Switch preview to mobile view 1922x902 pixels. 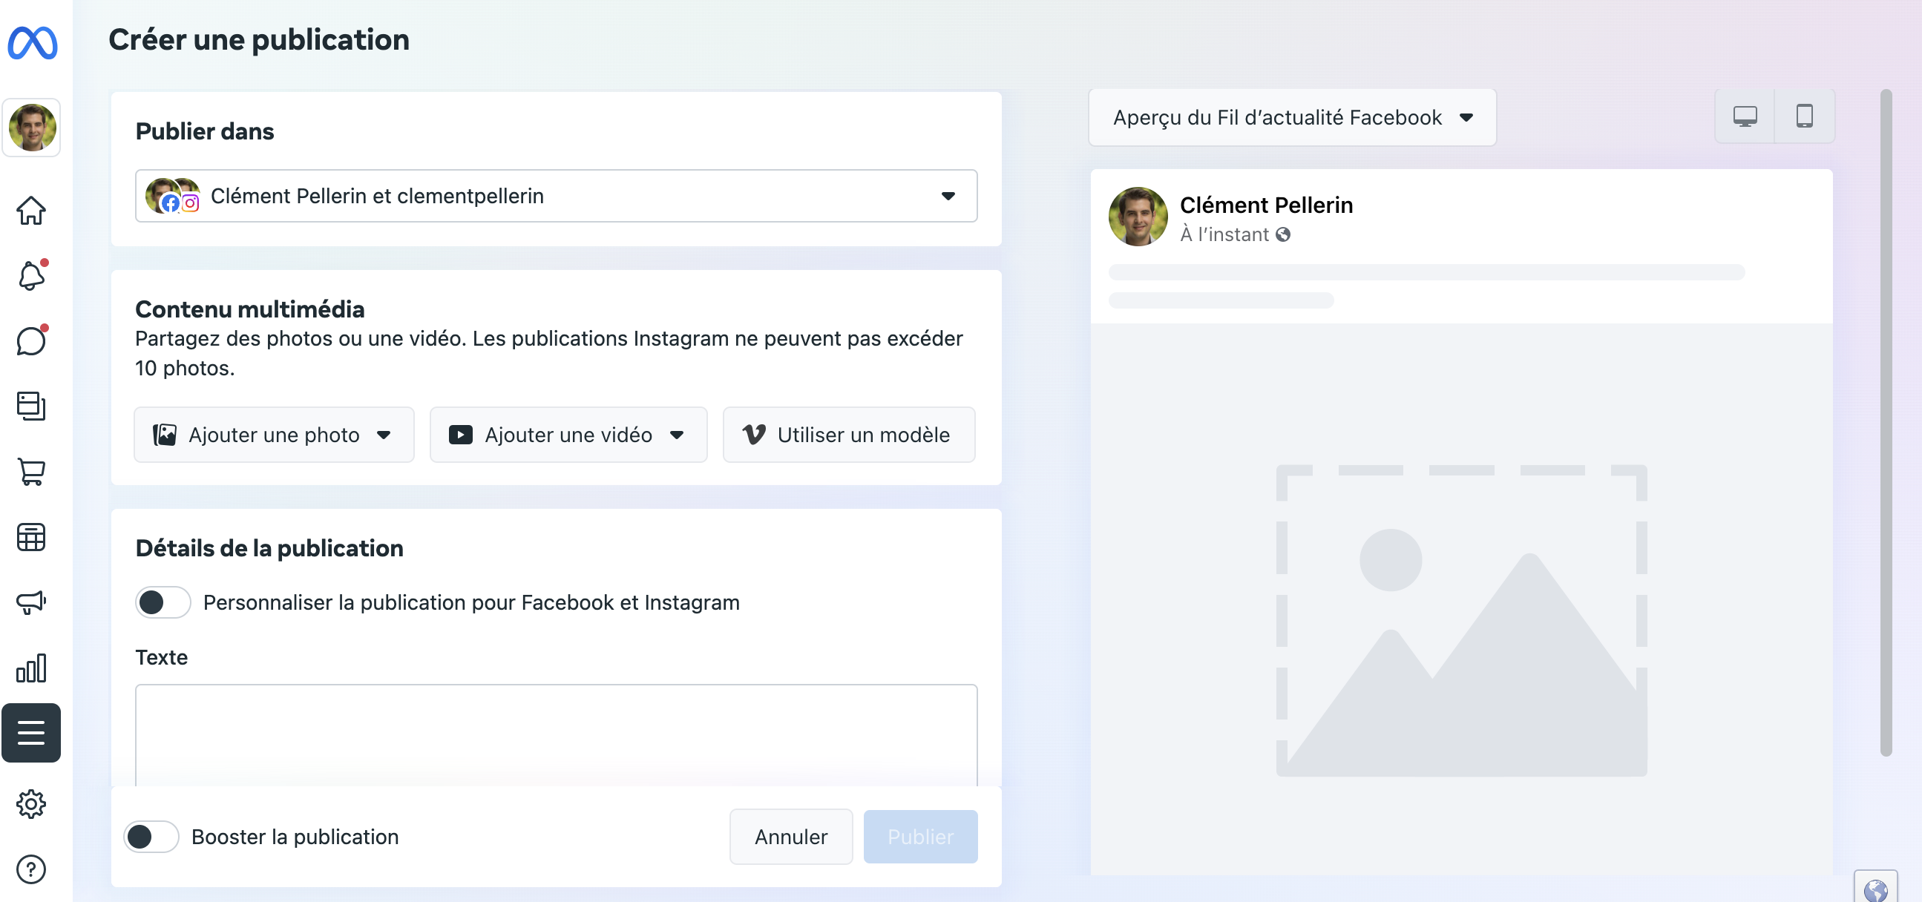(1804, 116)
